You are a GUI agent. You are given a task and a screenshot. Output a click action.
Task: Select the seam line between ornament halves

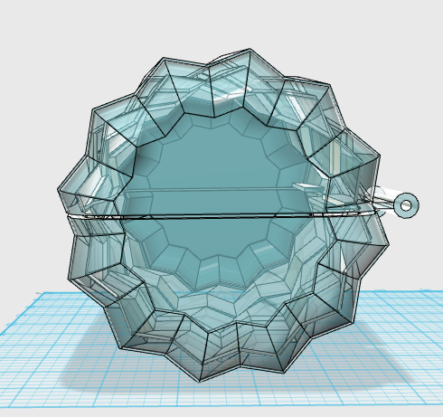tap(221, 215)
